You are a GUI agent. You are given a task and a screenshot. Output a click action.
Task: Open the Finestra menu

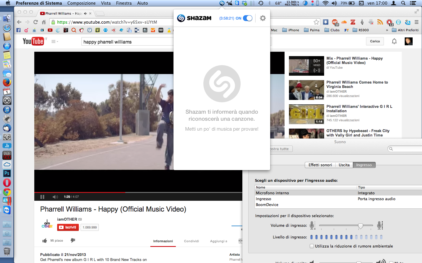pyautogui.click(x=124, y=3)
